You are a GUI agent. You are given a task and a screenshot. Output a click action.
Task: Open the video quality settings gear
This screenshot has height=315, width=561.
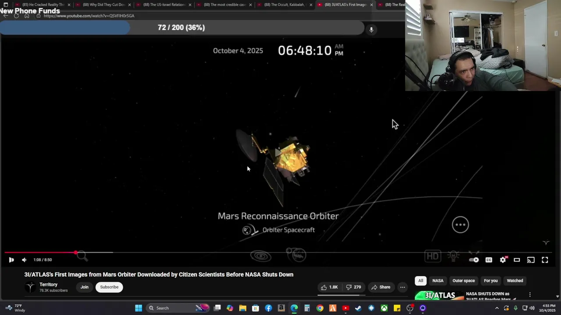point(503,260)
